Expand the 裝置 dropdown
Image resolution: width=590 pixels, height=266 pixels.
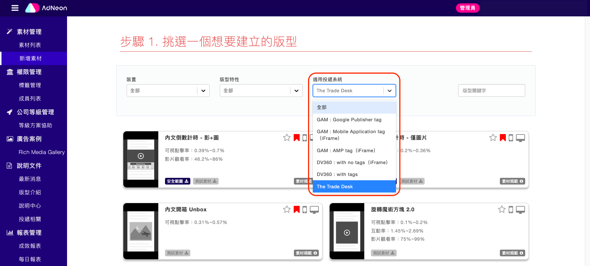coord(168,90)
